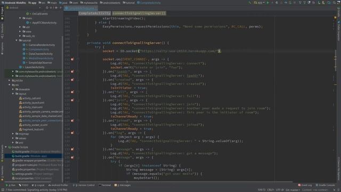
Task: Collapse the layout folder
Action: point(13,94)
